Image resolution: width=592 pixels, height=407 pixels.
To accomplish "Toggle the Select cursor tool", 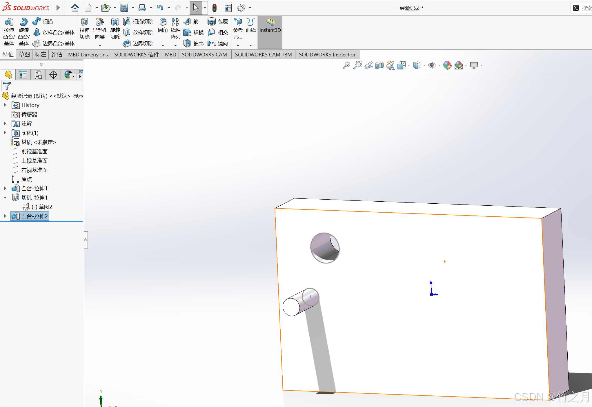I will coord(196,8).
